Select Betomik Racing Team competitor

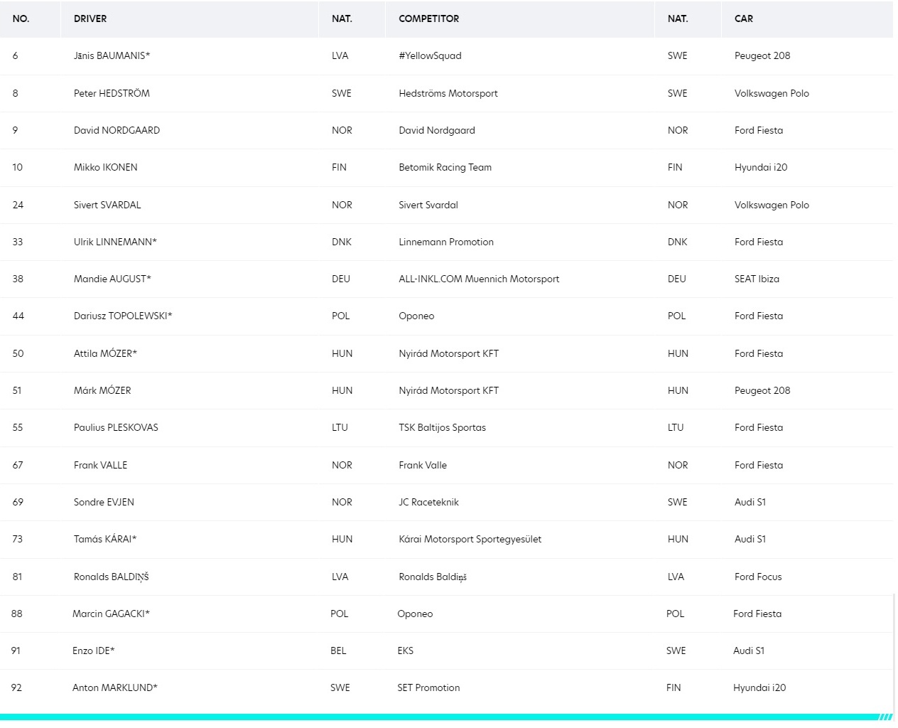(x=445, y=167)
